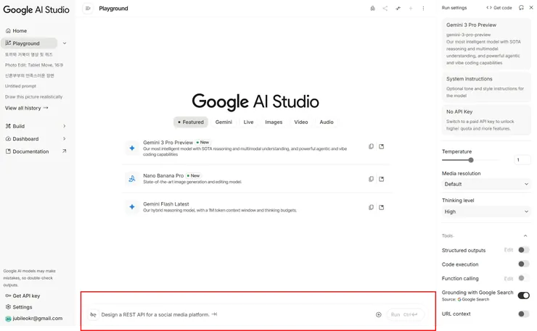Click the plus new chat icon in header

411,8
